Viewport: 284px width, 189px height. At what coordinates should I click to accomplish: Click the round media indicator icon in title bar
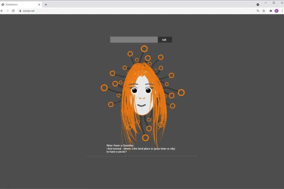coord(258,4)
